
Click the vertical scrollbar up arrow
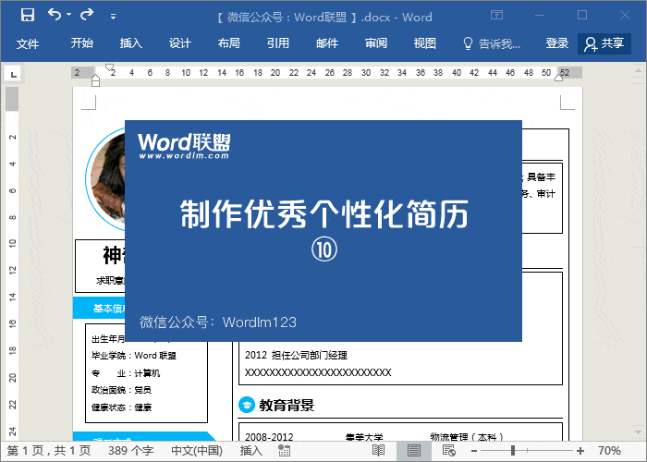point(639,70)
